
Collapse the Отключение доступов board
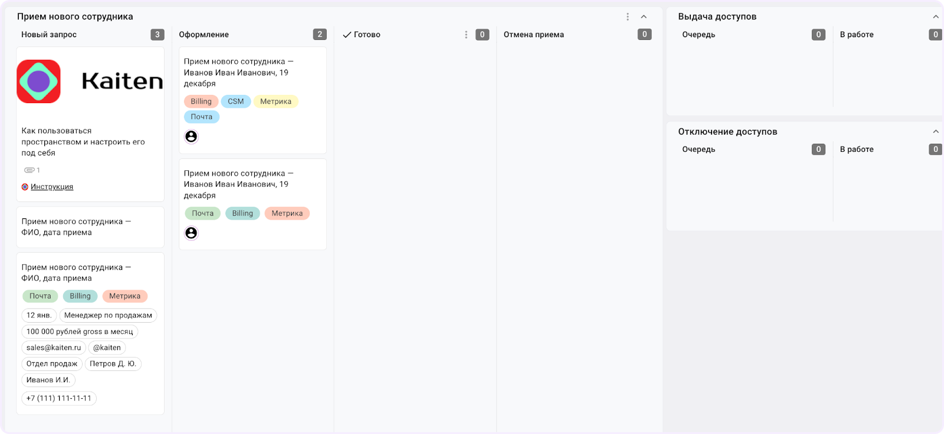coord(935,132)
